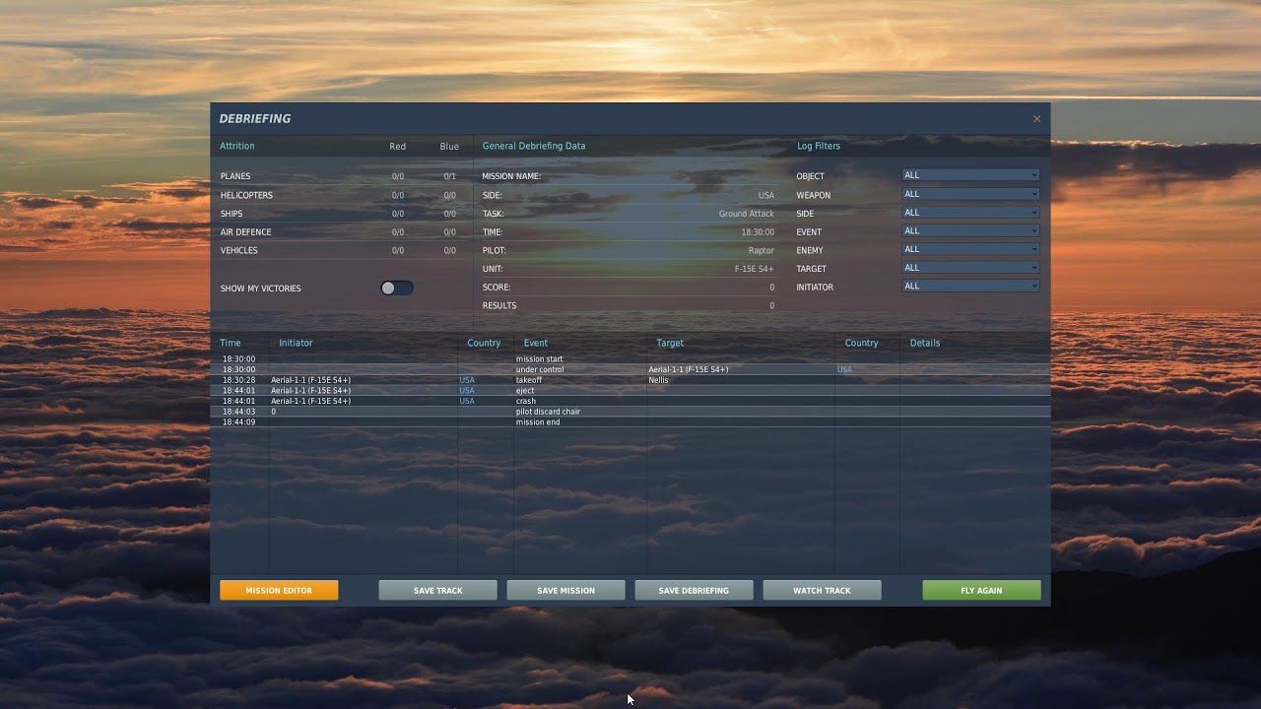Expand the SIDE log filter dropdown

pyautogui.click(x=970, y=213)
